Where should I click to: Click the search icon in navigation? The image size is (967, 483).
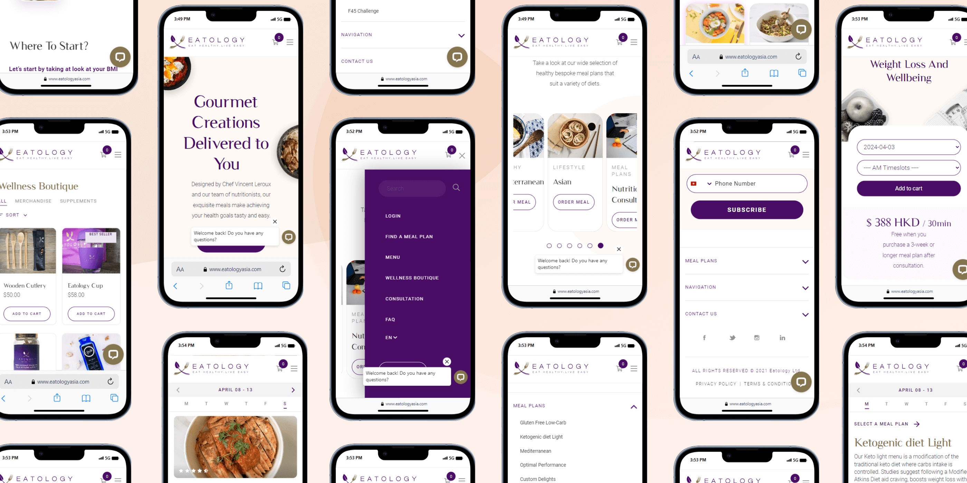[x=457, y=188]
